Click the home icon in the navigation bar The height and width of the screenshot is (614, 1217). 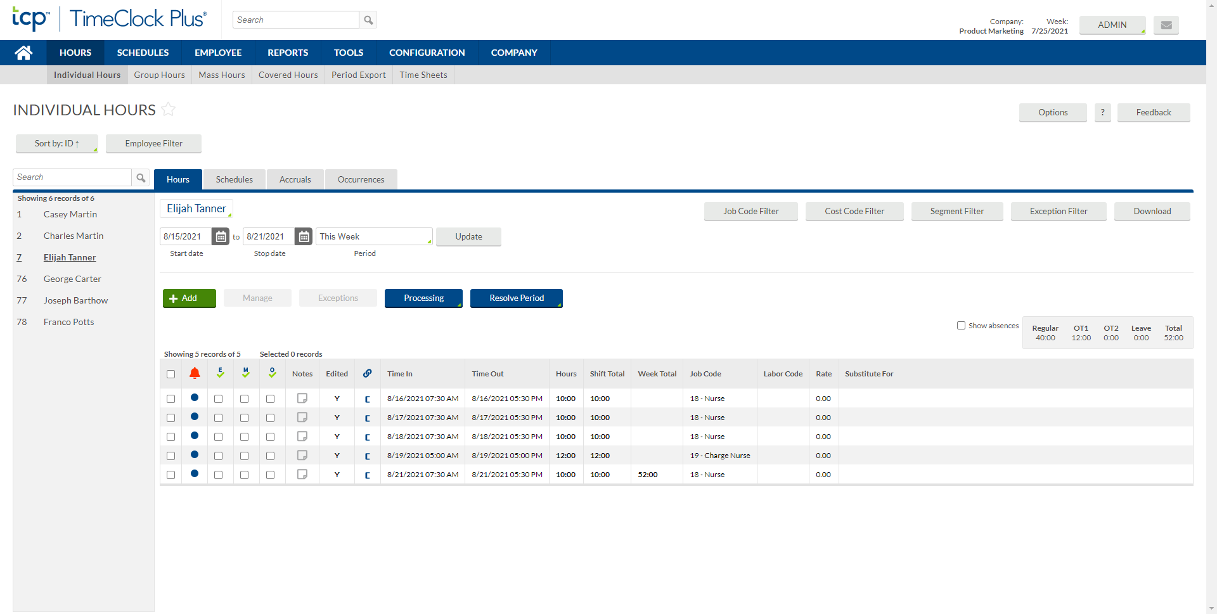(x=23, y=53)
